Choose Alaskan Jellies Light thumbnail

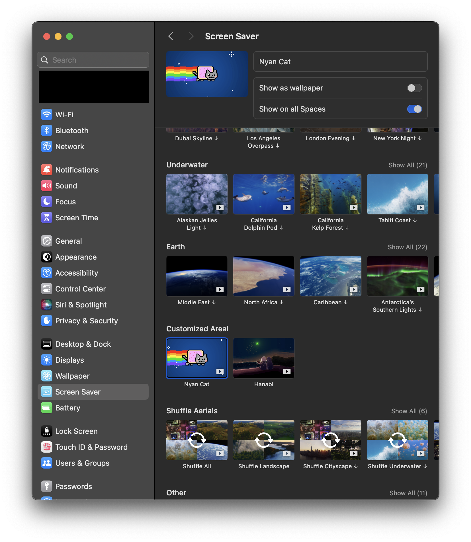coord(197,194)
